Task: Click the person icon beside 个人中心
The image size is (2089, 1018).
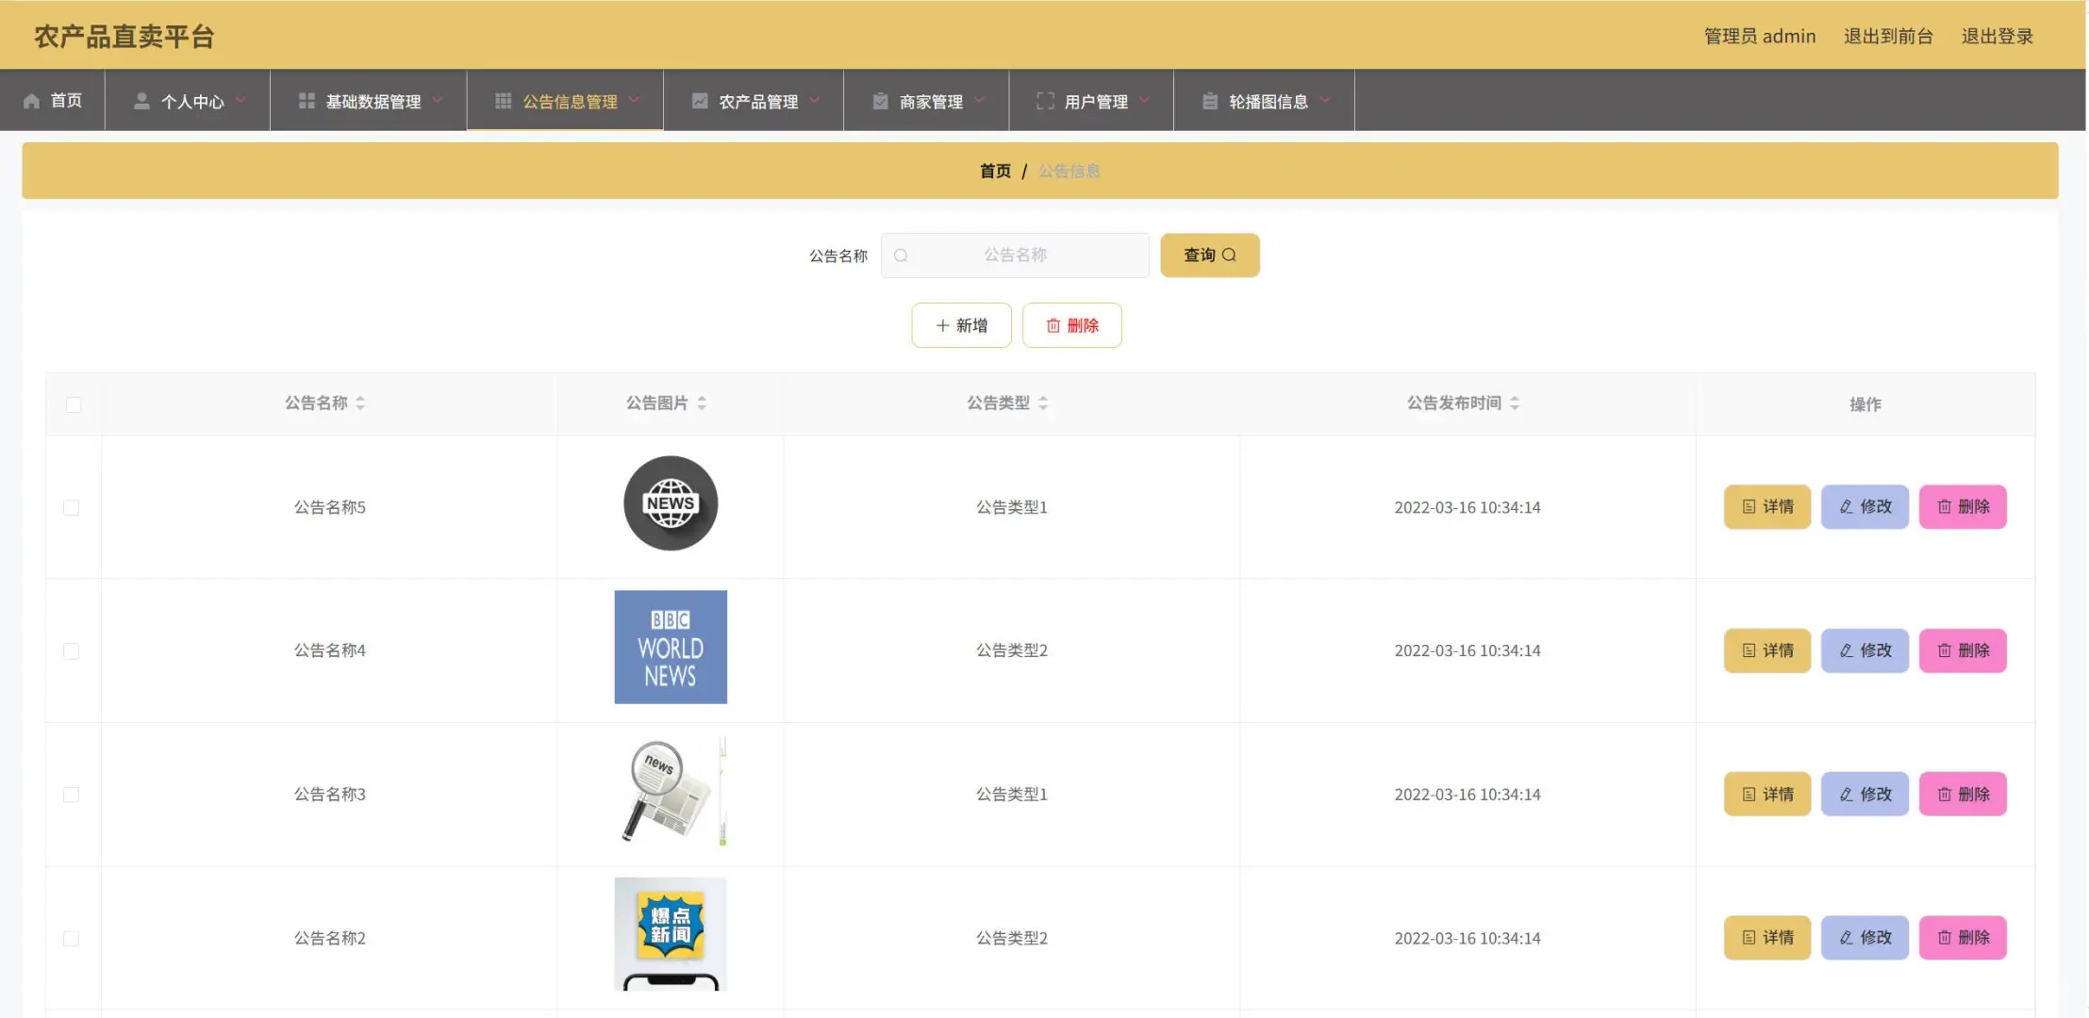Action: click(141, 101)
